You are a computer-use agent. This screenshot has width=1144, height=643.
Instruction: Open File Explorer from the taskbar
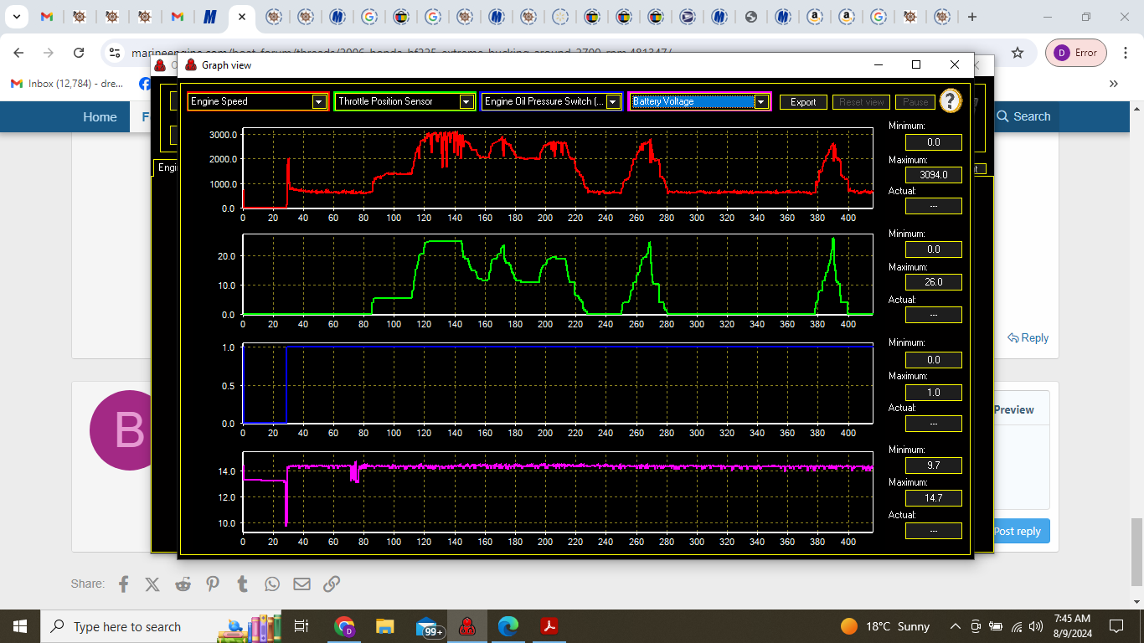(384, 626)
